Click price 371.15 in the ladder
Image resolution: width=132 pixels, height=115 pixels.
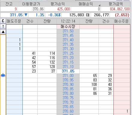pos(68,62)
